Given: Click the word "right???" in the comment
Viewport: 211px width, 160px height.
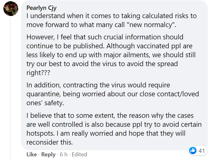Looking at the screenshot, I should click(38, 73).
